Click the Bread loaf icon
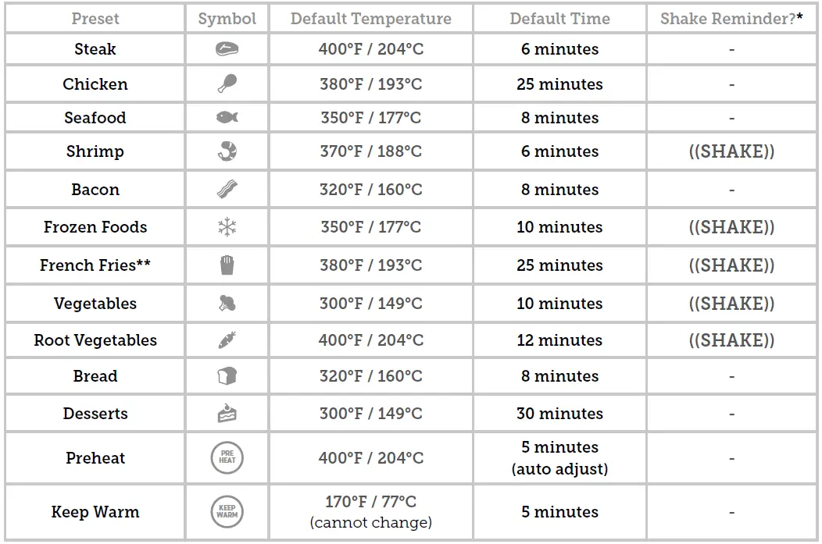 coord(227,376)
